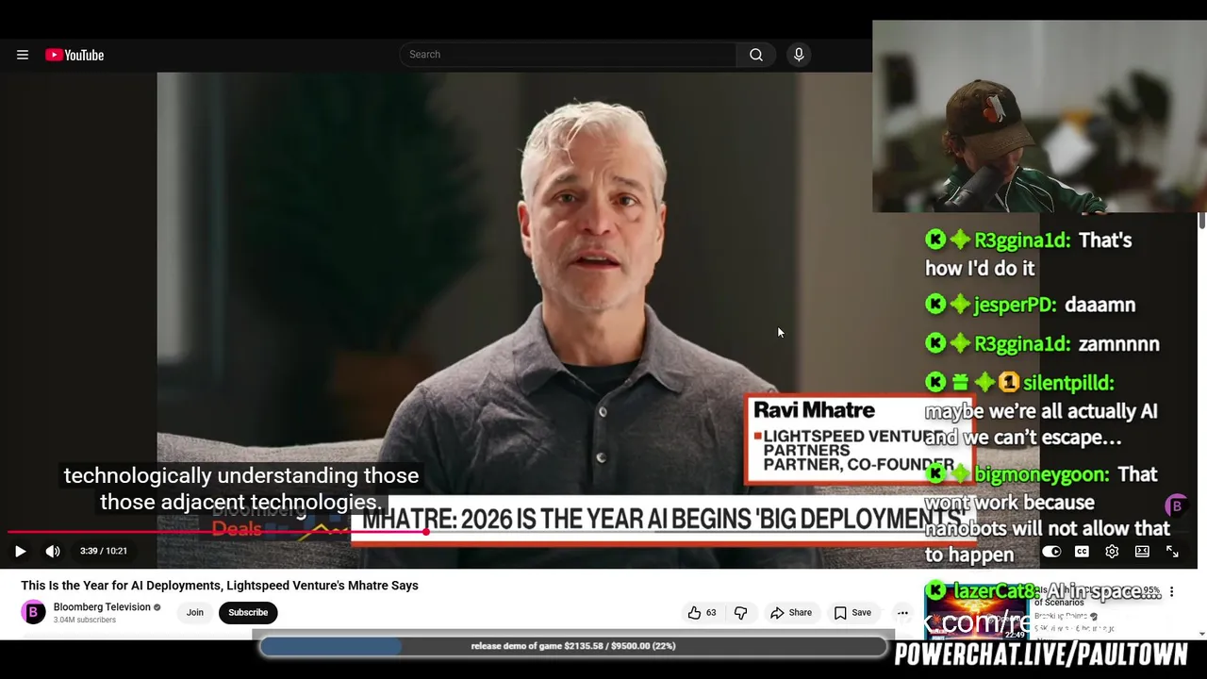Start voice search with the microphone
This screenshot has height=679, width=1207.
point(799,55)
